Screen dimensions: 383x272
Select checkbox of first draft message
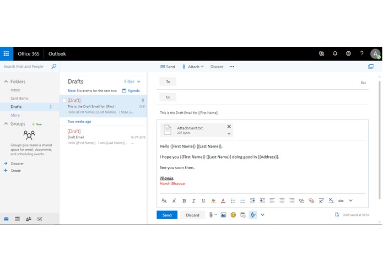point(64,100)
